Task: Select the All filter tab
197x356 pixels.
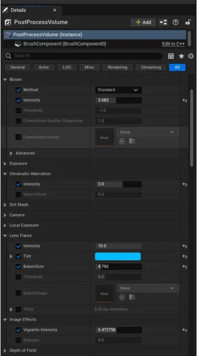Action: [x=177, y=67]
